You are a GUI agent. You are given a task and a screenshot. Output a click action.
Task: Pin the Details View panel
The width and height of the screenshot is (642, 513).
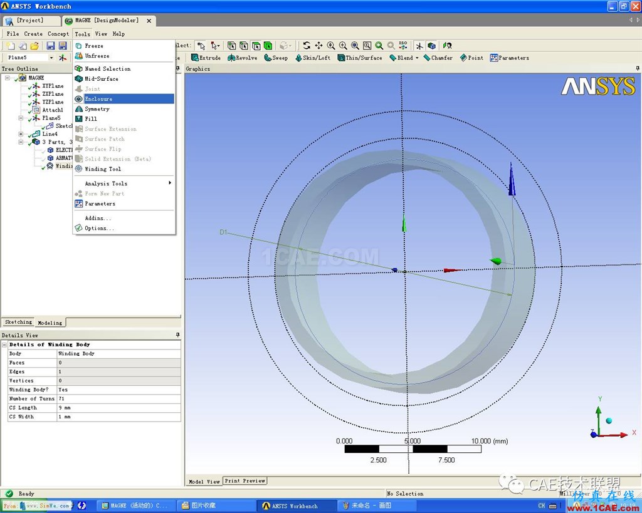point(177,335)
